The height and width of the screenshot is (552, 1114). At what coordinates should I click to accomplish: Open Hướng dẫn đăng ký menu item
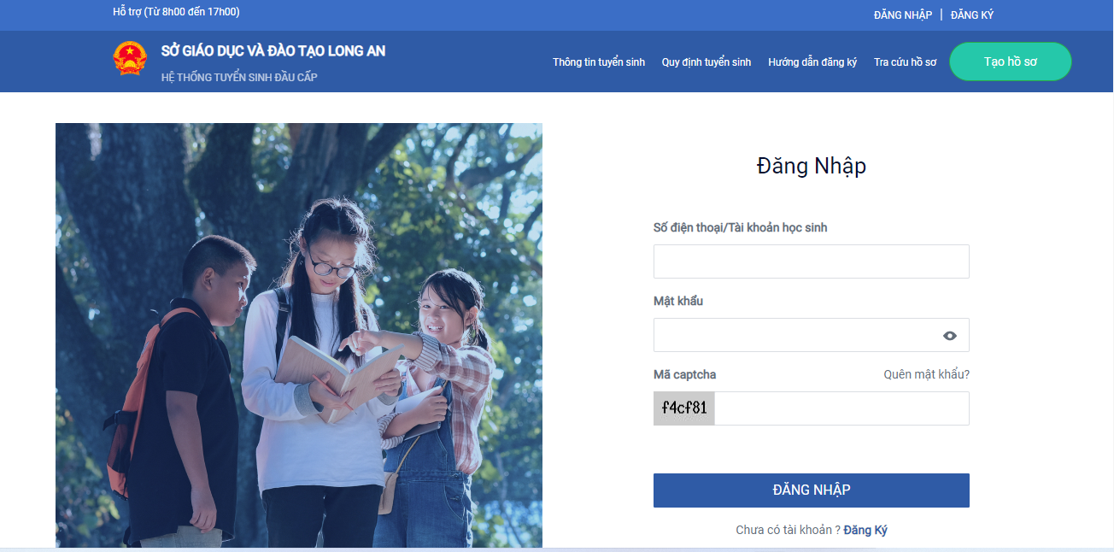(x=812, y=62)
